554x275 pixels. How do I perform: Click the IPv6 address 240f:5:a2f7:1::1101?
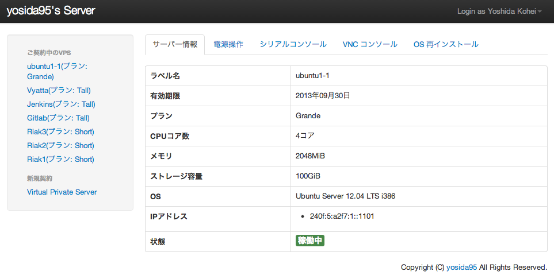[x=342, y=216]
